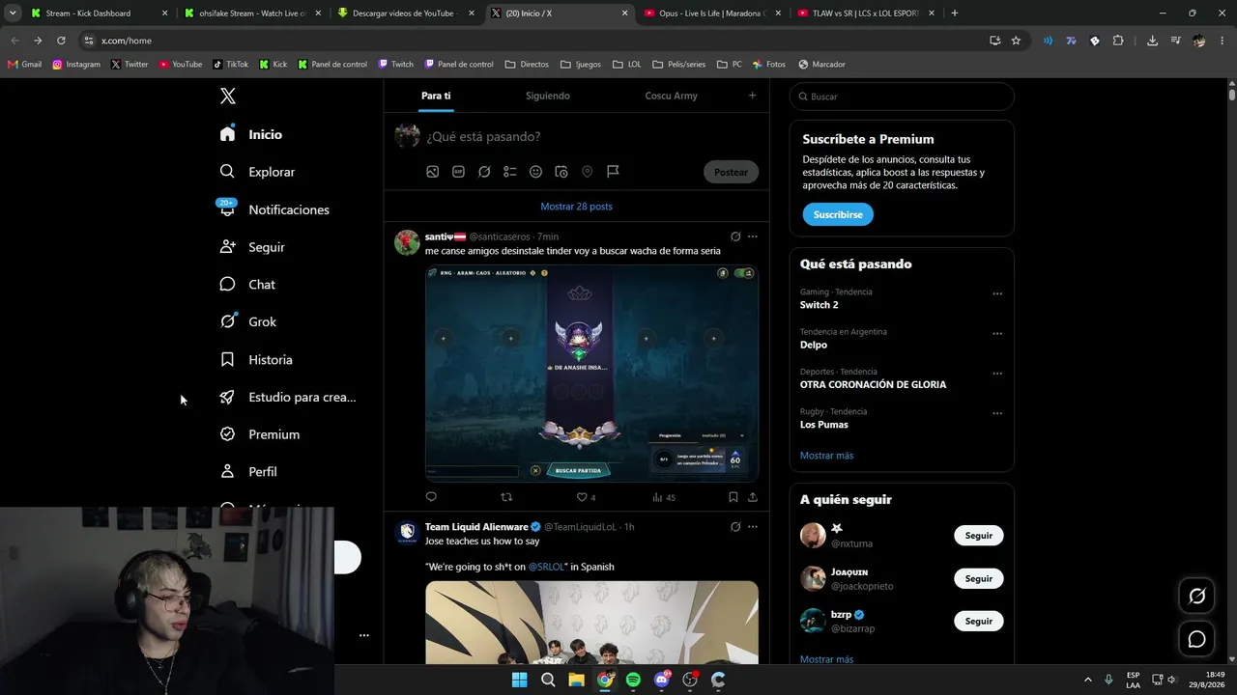Launch Spotify from the taskbar
The image size is (1237, 695).
click(x=633, y=680)
